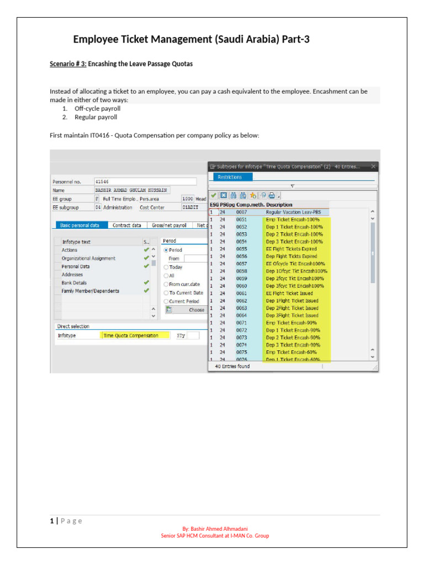Select Dep 1 Ticket Encash-100% entry
Image resolution: width=424 pixels, height=565 pixels.
(269, 227)
